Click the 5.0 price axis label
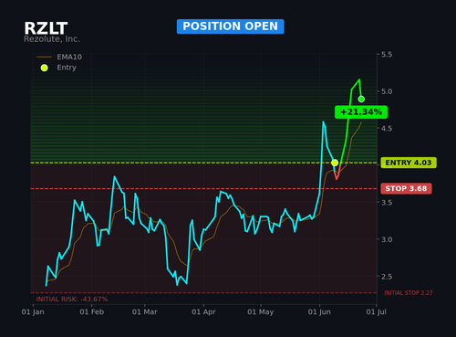Screen dimensions: 456x337 click(387, 91)
